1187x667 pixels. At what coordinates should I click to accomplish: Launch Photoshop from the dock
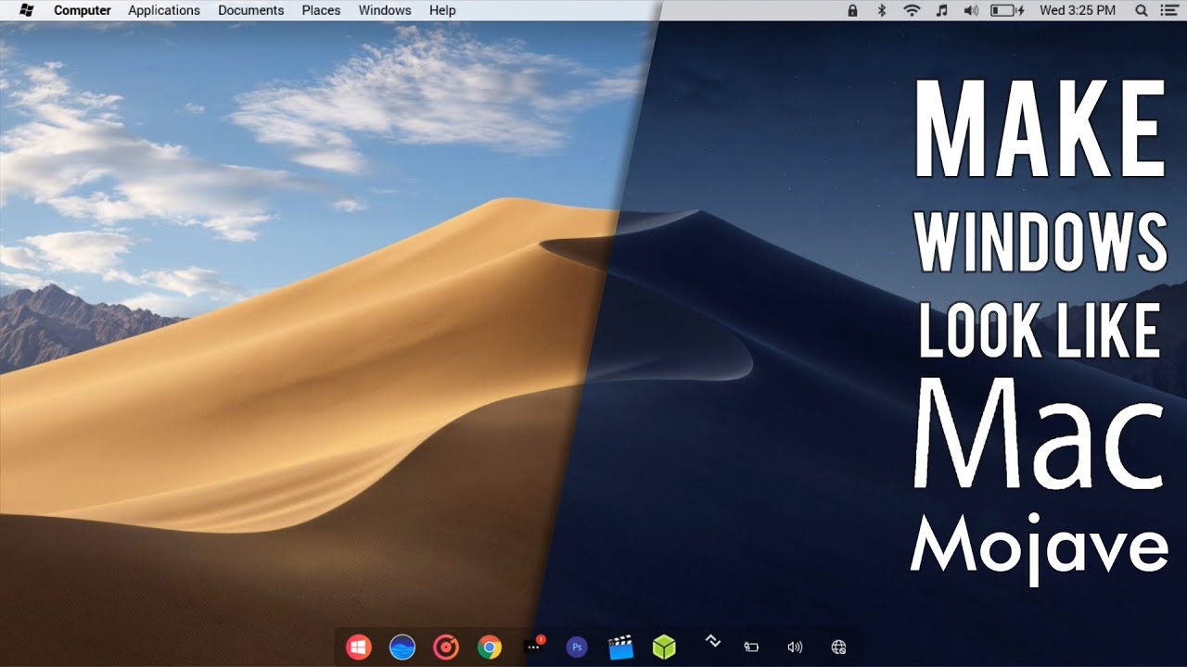coord(577,647)
